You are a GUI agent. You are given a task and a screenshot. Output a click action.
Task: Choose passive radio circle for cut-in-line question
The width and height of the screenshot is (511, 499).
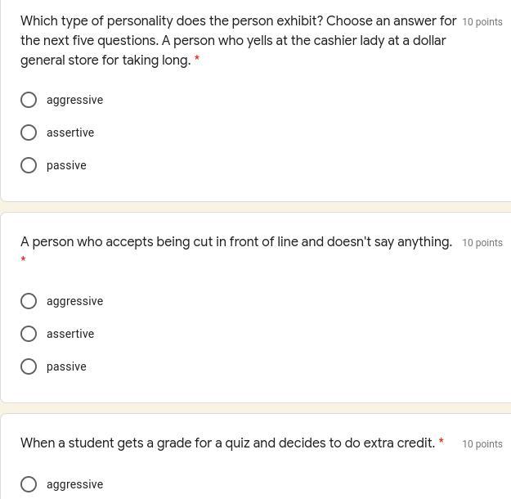coord(29,366)
